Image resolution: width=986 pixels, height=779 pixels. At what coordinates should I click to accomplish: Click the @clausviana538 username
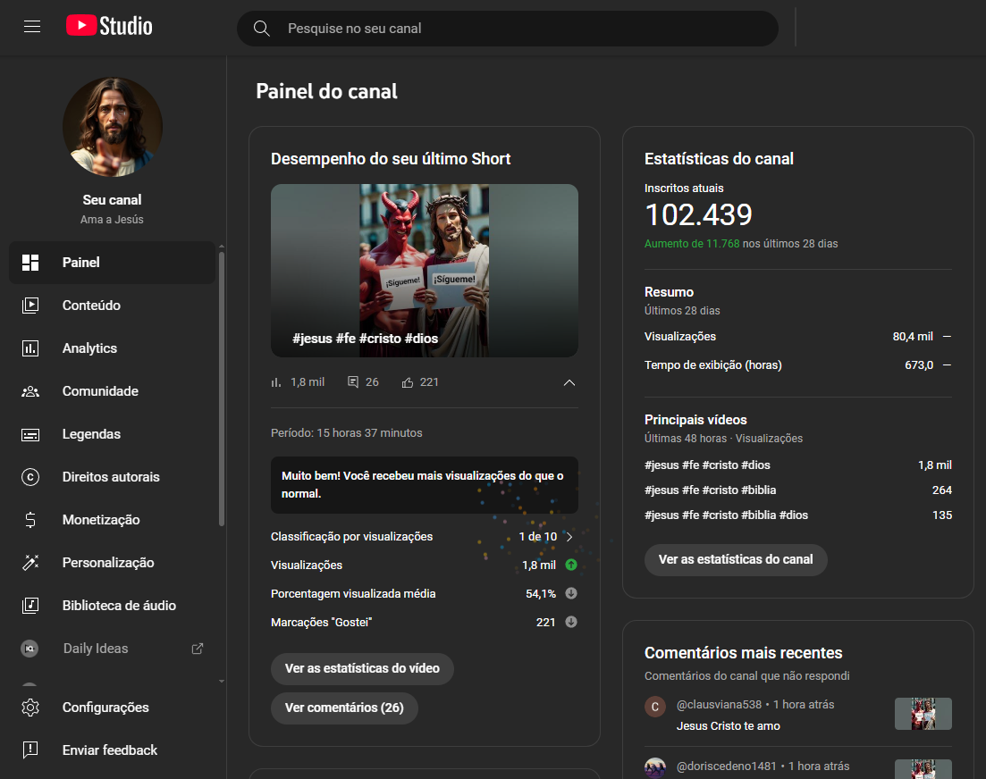click(x=719, y=705)
